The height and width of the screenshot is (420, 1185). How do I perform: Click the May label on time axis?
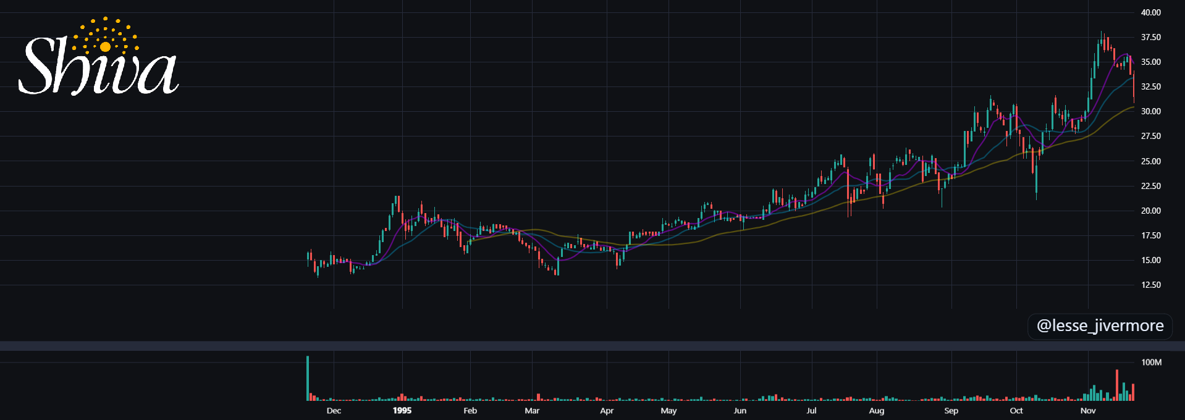pyautogui.click(x=668, y=410)
